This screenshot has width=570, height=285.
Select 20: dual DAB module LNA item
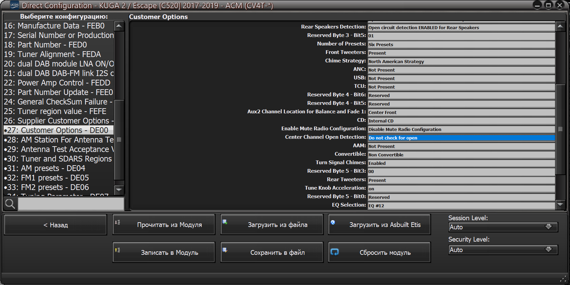(x=58, y=64)
